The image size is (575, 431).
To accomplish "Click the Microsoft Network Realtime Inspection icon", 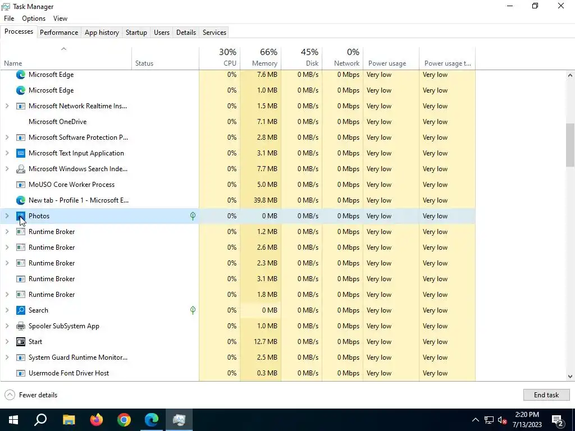I will point(21,106).
